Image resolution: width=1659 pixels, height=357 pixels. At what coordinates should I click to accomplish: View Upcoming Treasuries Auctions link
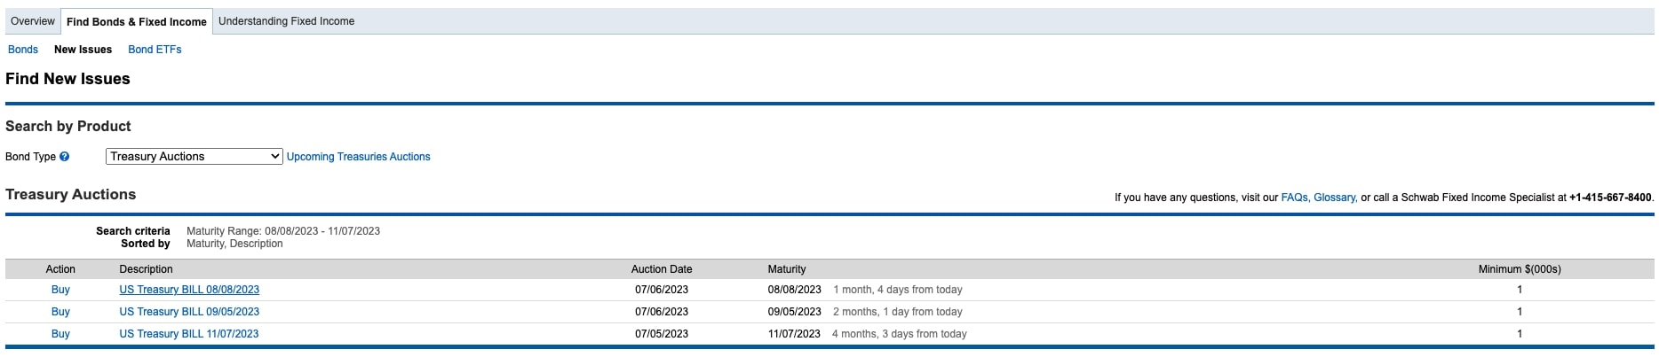pos(358,157)
